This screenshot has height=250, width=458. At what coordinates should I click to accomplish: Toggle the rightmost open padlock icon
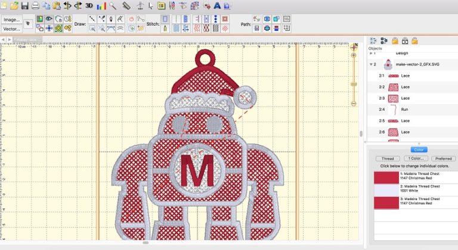point(414,40)
